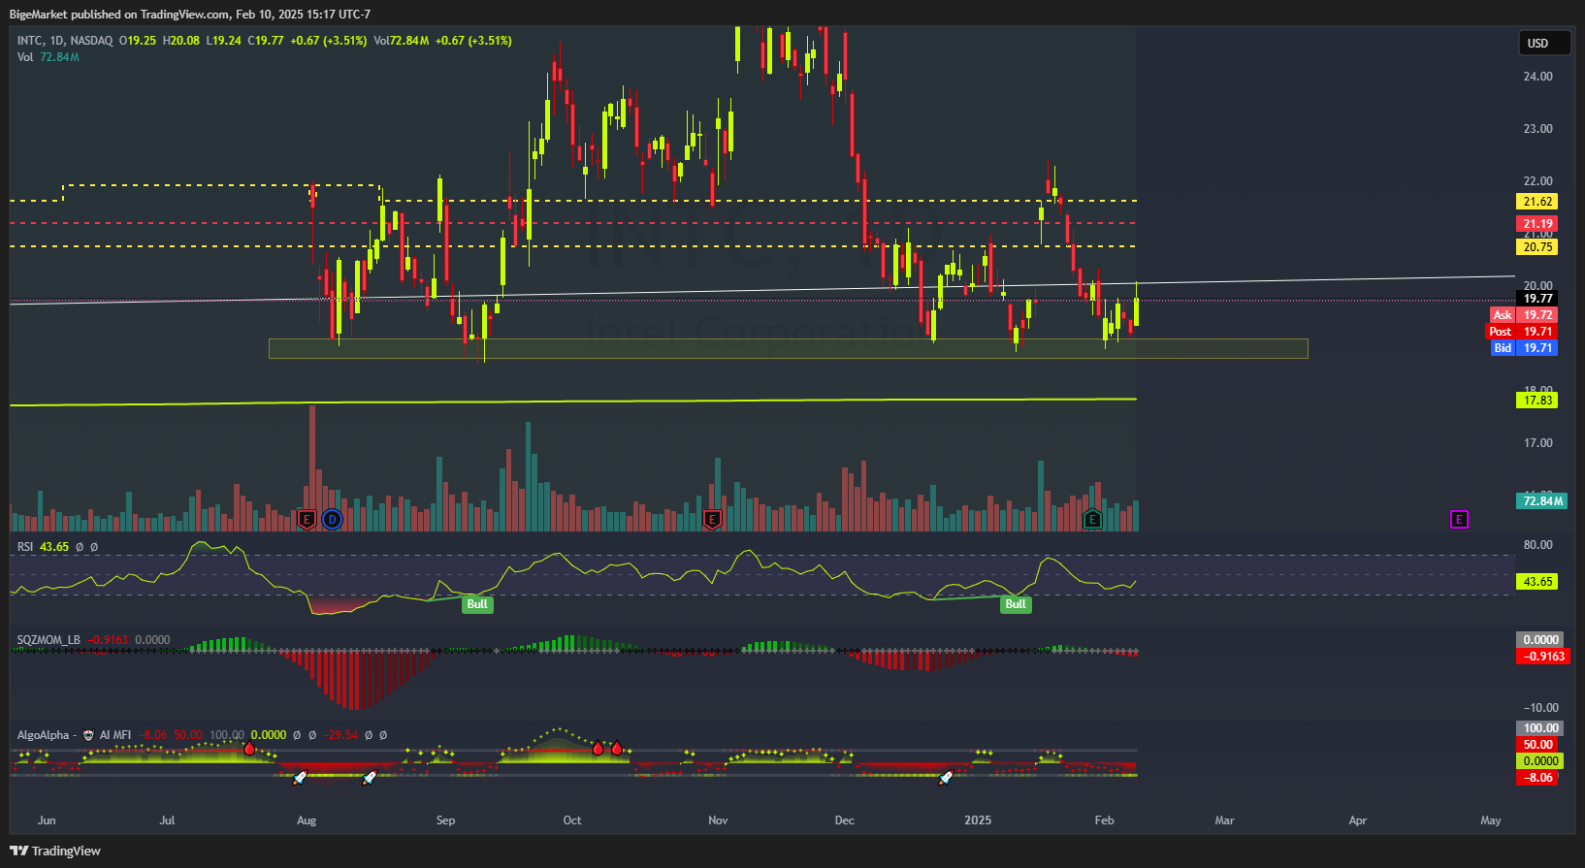Click the SQZMOM_LB indicator legend title
Image resolution: width=1585 pixels, height=868 pixels.
[49, 640]
